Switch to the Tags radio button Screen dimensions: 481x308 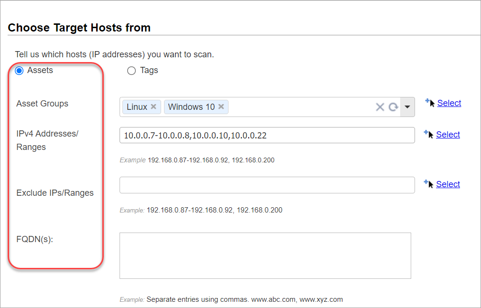pyautogui.click(x=131, y=71)
